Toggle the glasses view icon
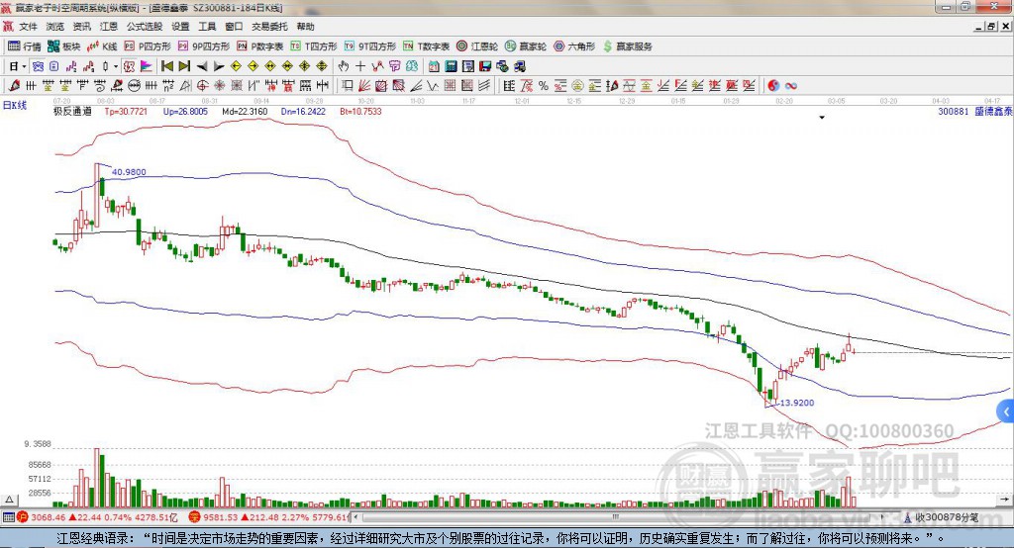This screenshot has width=1014, height=548. [x=39, y=66]
